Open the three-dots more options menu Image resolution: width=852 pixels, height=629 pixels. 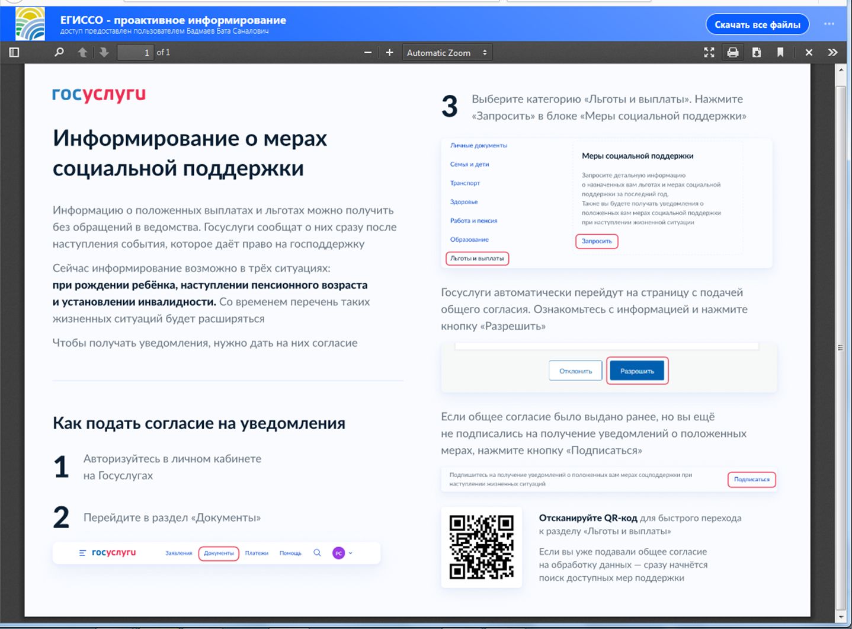click(829, 24)
